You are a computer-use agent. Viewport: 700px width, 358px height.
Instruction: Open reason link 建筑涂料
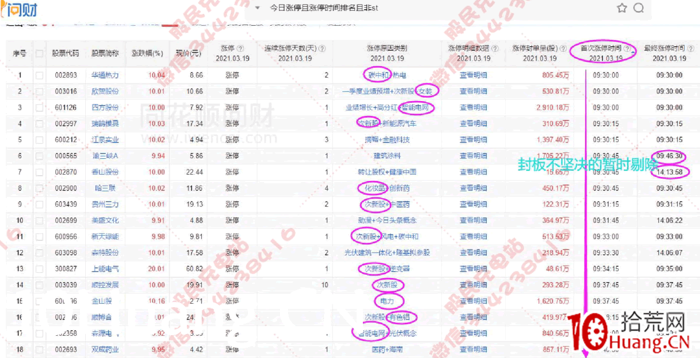387,156
